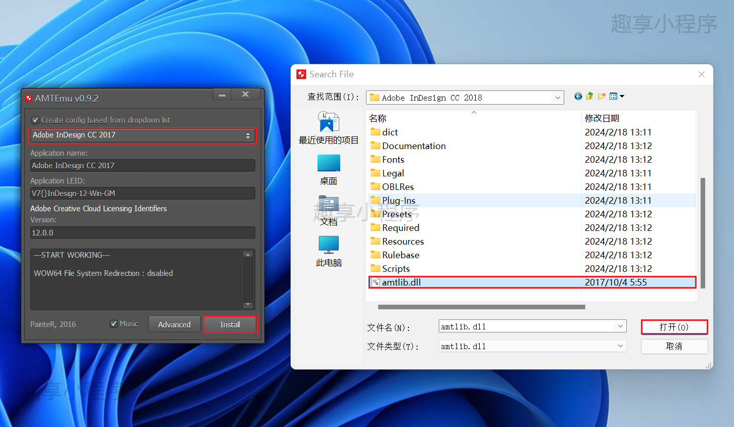
Task: Close the Search File dialog
Action: coord(701,74)
